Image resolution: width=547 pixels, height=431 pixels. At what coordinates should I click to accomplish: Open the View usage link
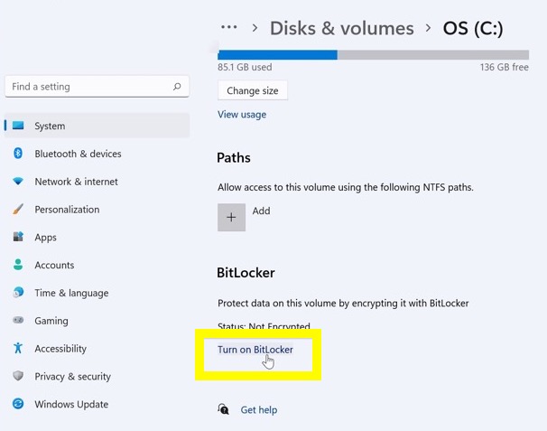click(x=242, y=115)
